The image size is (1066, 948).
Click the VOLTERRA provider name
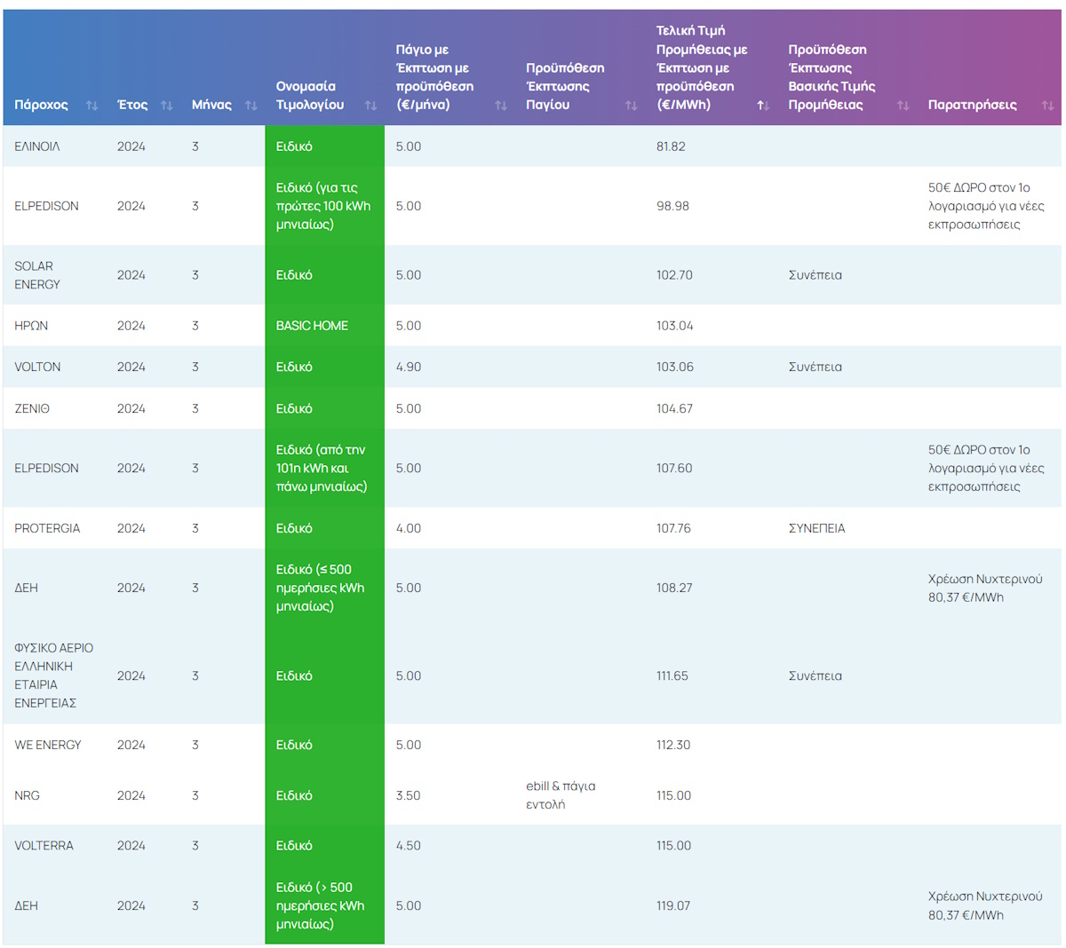[x=44, y=846]
